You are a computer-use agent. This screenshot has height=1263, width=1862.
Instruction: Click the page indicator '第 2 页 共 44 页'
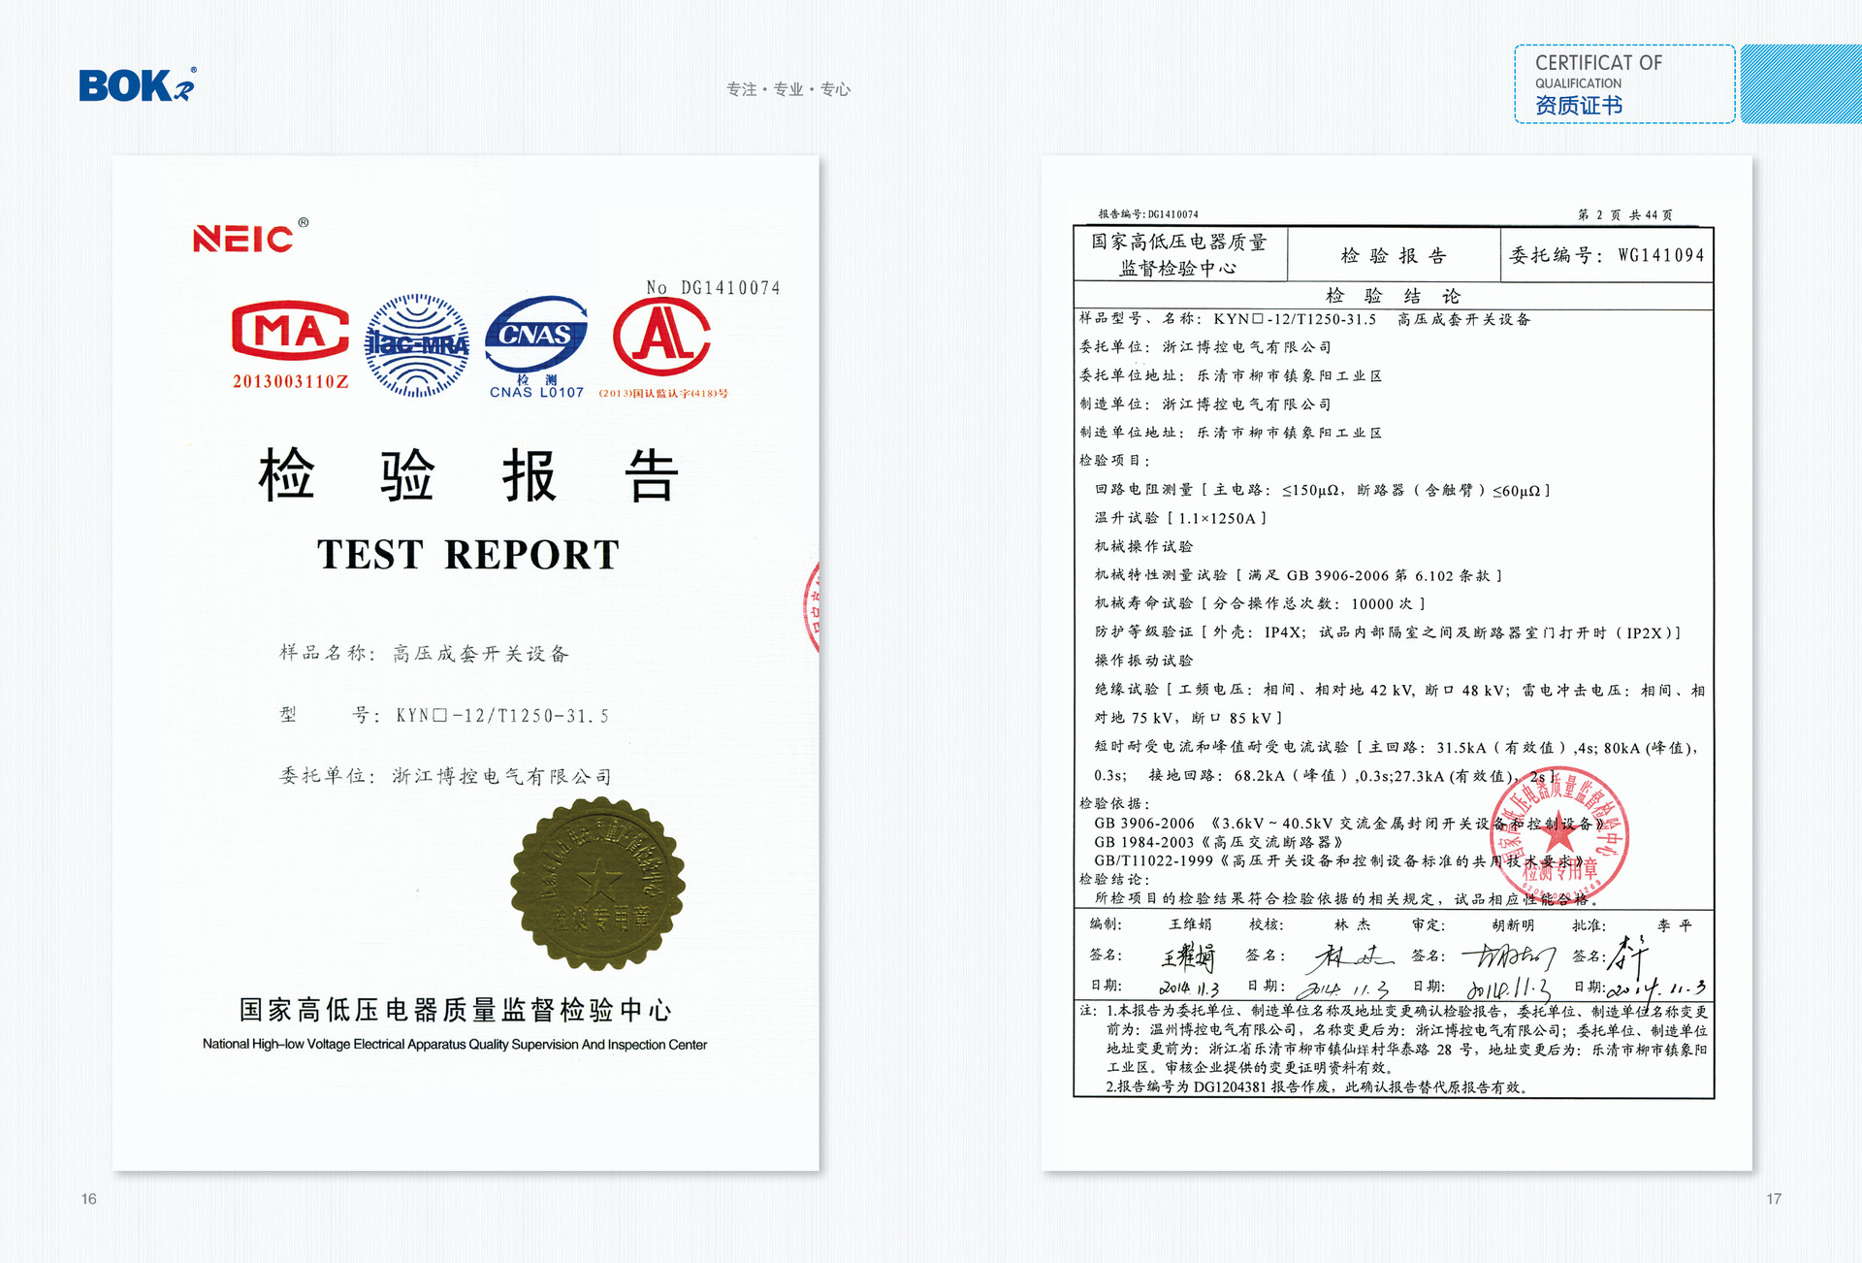[1624, 214]
